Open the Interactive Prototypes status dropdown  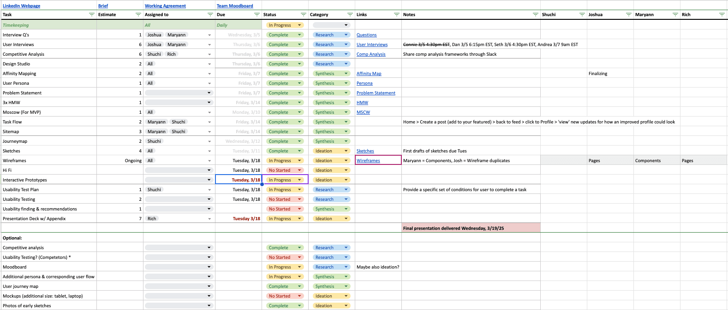[x=285, y=180]
